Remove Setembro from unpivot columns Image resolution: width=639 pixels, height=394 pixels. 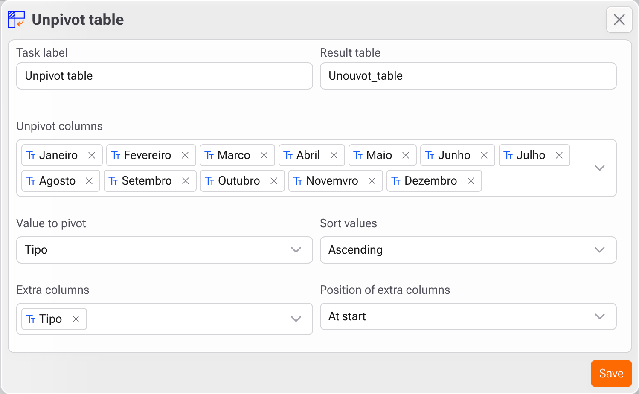click(x=186, y=181)
